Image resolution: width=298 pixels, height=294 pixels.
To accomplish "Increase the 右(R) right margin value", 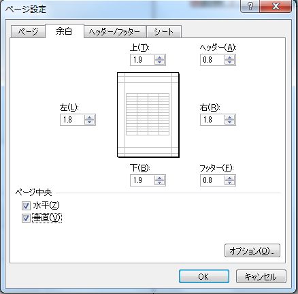I will pyautogui.click(x=230, y=118).
